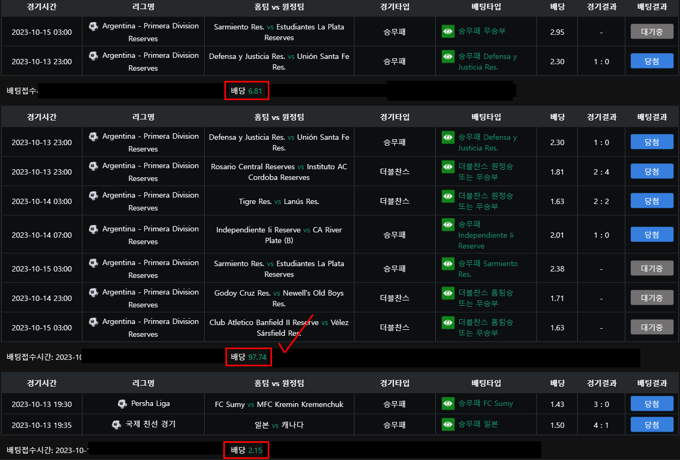Click the Persha Liga league name

(x=150, y=404)
